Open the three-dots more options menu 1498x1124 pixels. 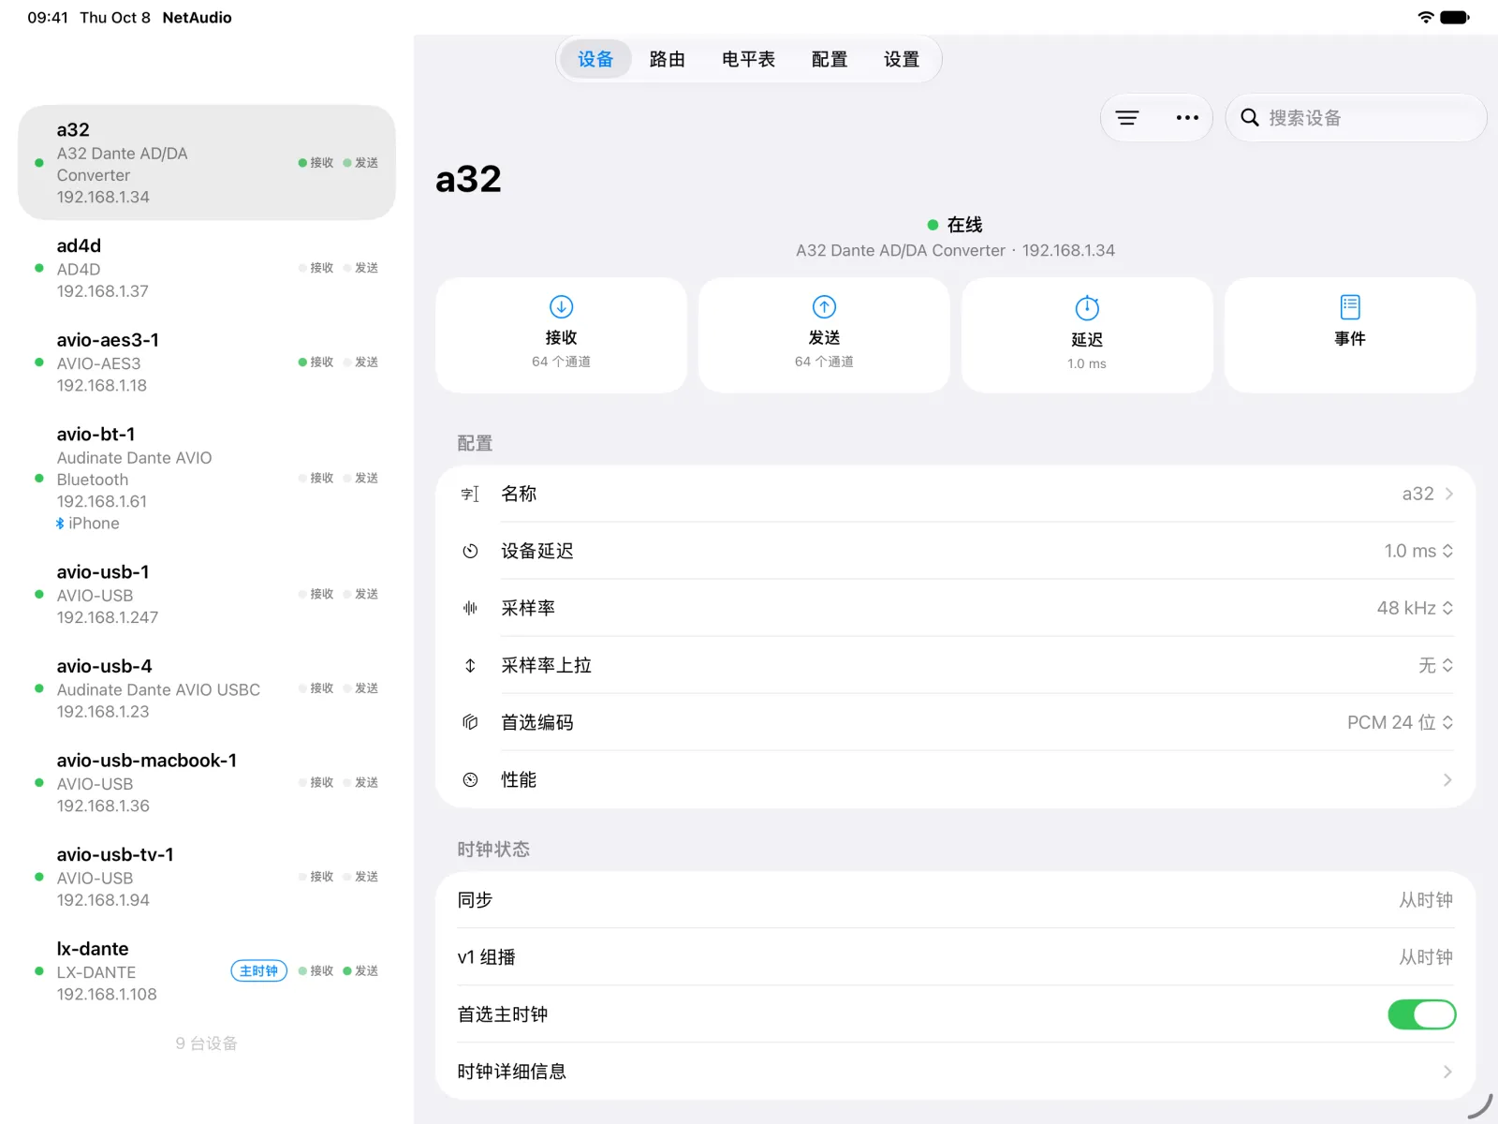(x=1187, y=118)
